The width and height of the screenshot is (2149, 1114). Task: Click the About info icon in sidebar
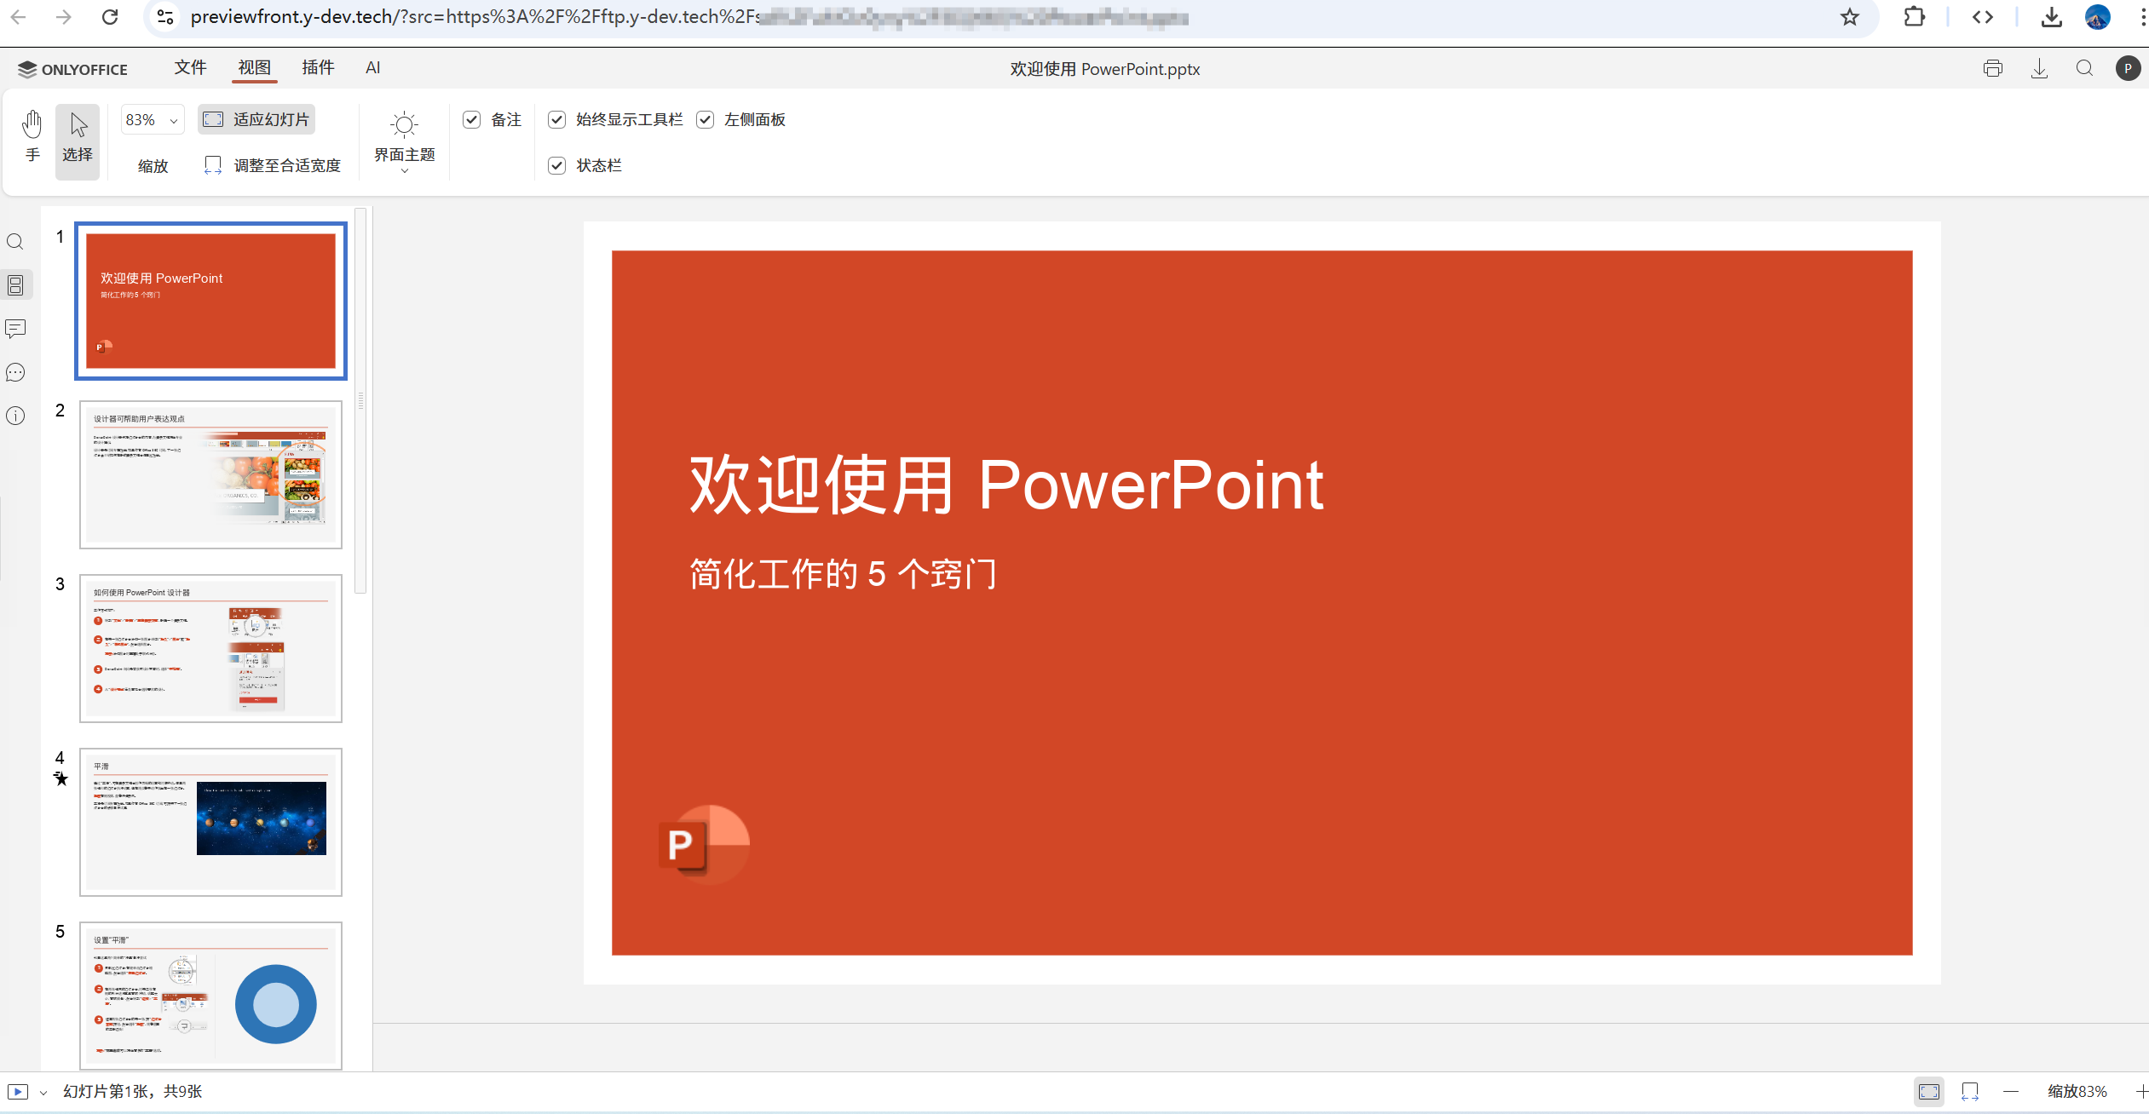point(15,416)
